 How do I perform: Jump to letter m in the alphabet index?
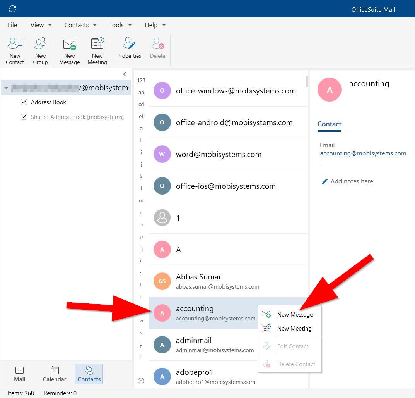coord(141,201)
